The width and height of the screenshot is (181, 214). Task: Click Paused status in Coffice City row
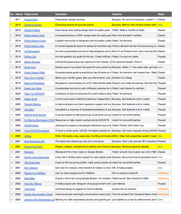162,57
